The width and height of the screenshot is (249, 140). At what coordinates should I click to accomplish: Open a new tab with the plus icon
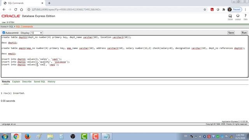click(49, 3)
